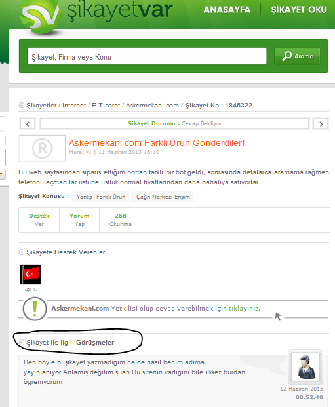Viewport: 335px width, 407px height.
Task: Click the registered-trademark company logo thumbnail
Action: point(43,148)
